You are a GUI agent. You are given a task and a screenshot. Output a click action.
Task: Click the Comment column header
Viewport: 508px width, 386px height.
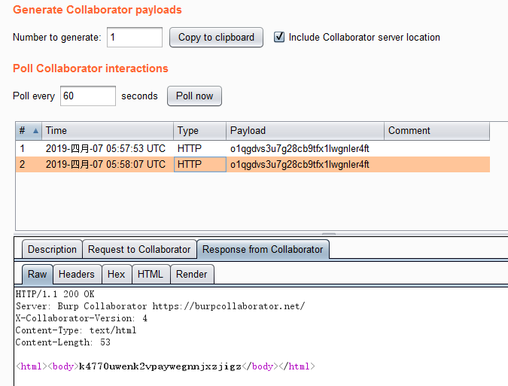click(x=436, y=131)
